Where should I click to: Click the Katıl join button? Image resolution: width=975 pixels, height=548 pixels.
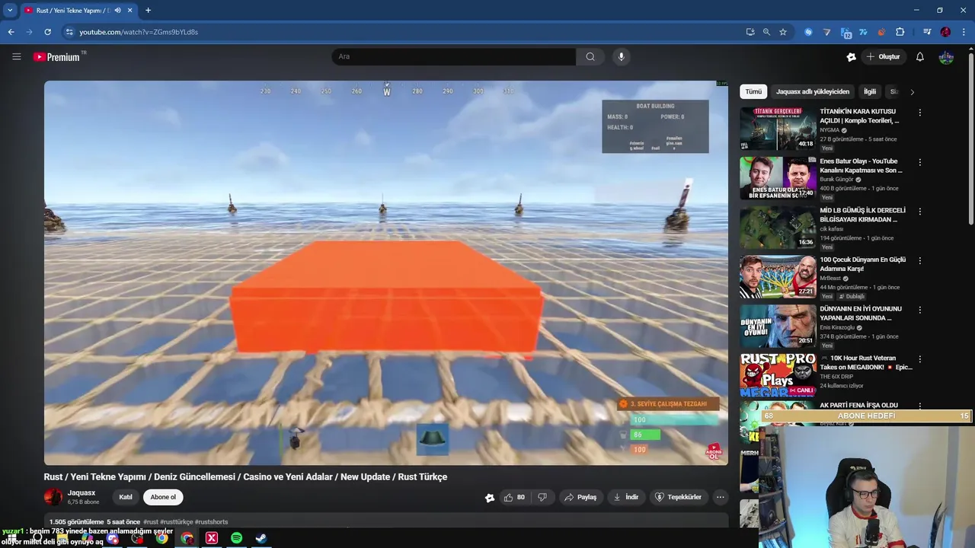pos(126,497)
